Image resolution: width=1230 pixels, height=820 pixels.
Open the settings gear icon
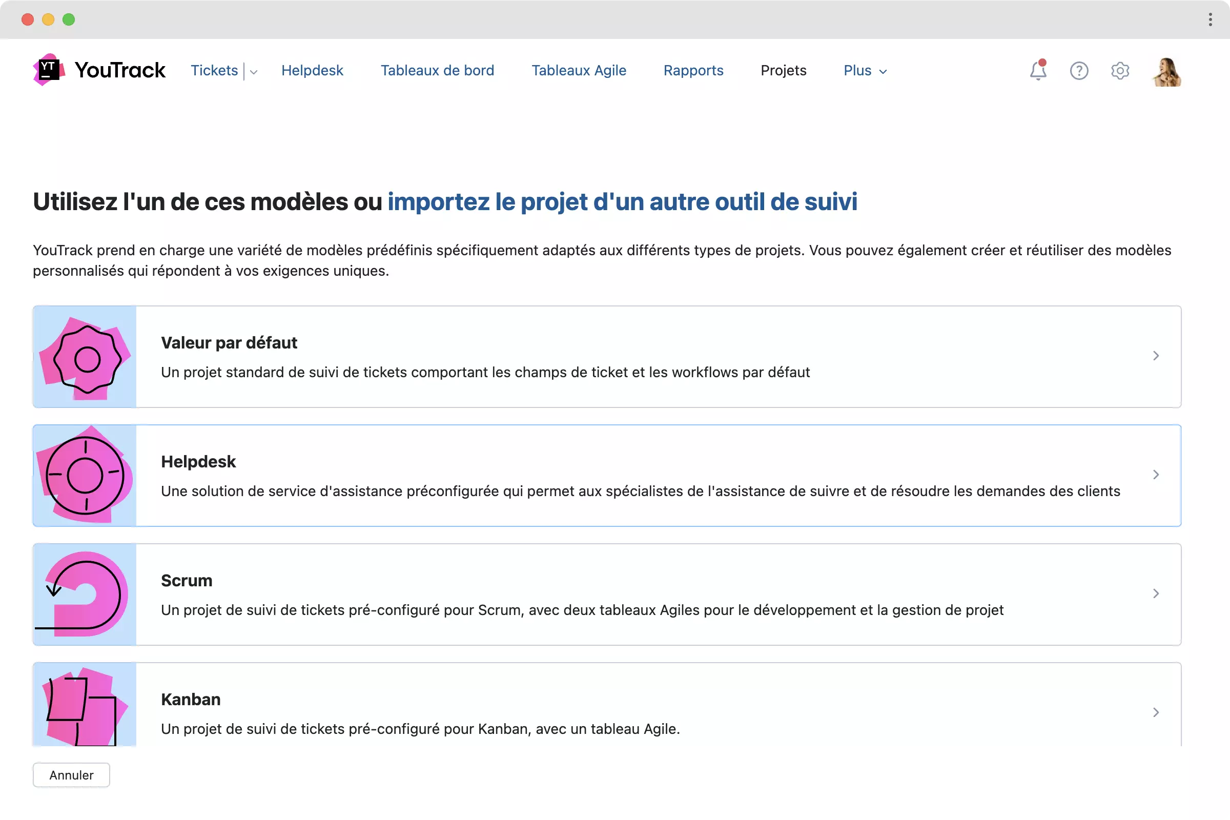coord(1120,70)
